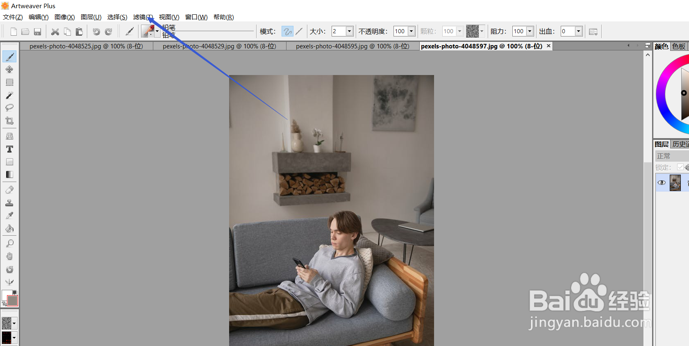Viewport: 689px width, 346px height.
Task: Click the Cut scissors icon
Action: (55, 32)
